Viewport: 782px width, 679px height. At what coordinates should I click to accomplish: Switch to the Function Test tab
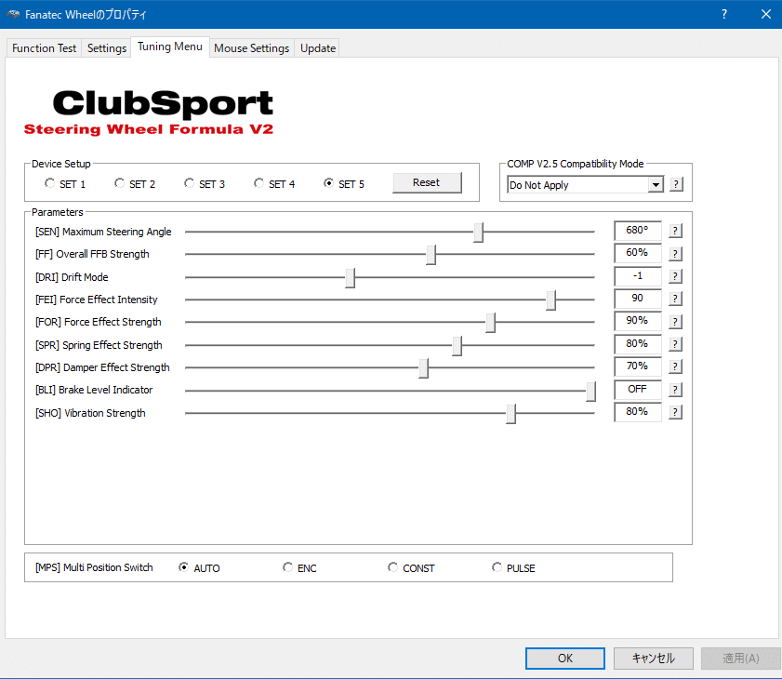coord(44,48)
